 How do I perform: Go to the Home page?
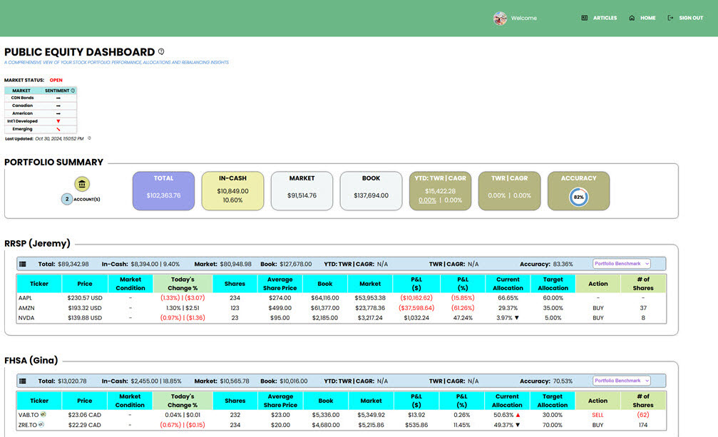click(x=642, y=18)
